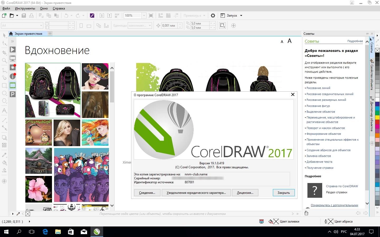Click the Лицензия... button

[x=245, y=193]
